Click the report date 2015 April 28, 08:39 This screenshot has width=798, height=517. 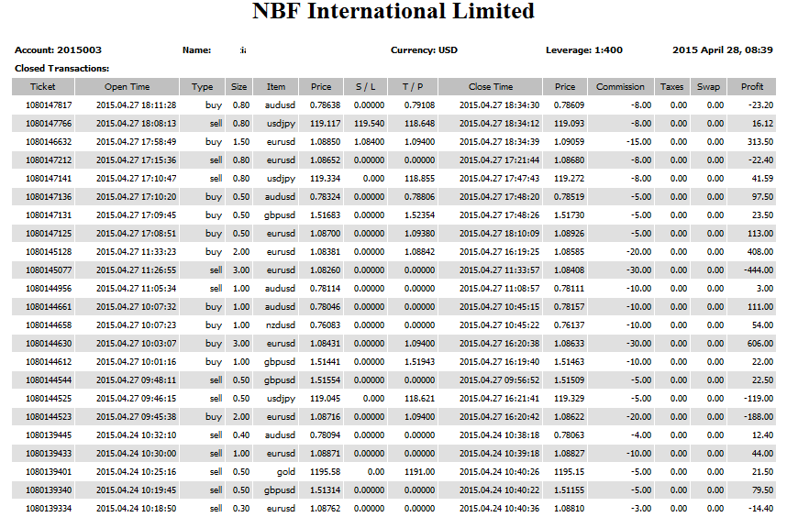723,49
